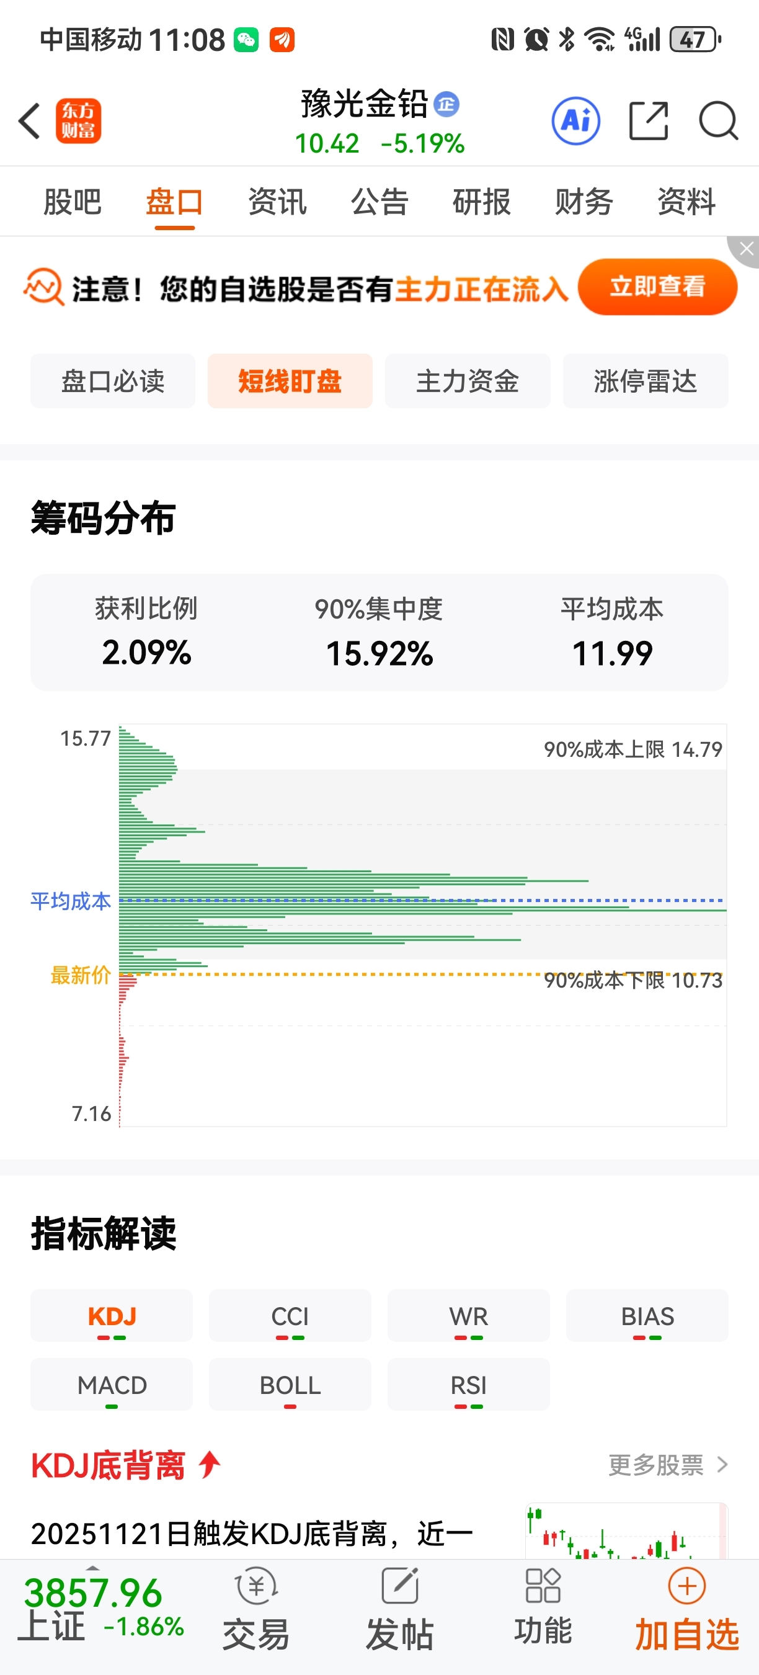Switch to the 资讯 tab

tap(277, 202)
